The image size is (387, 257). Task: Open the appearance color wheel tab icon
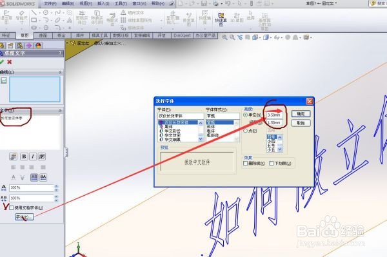(x=38, y=45)
